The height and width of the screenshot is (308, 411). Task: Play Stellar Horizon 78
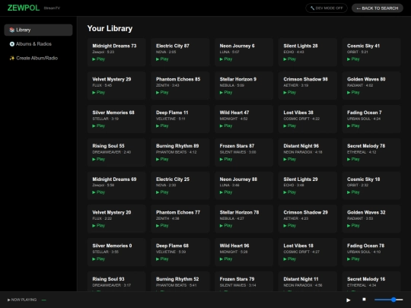[x=226, y=226]
